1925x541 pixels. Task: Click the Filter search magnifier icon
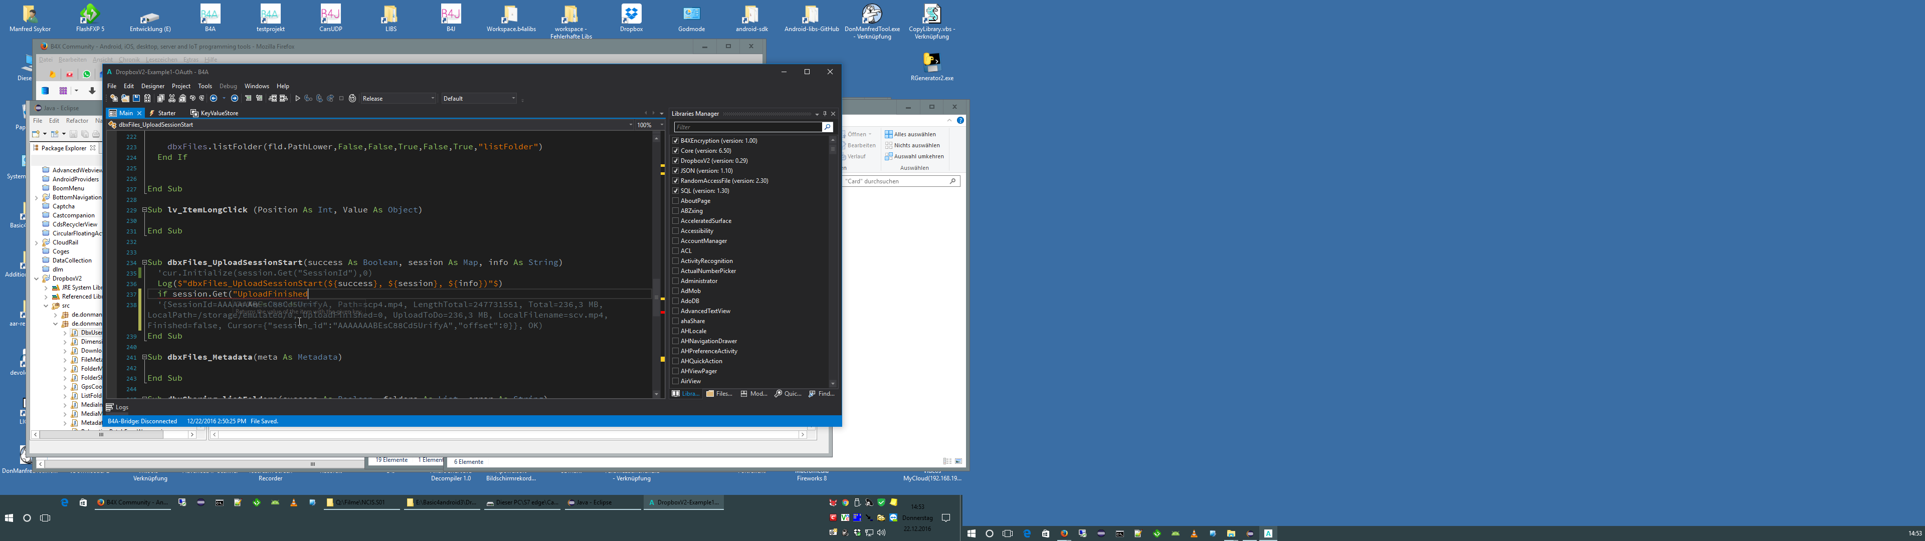(x=827, y=128)
